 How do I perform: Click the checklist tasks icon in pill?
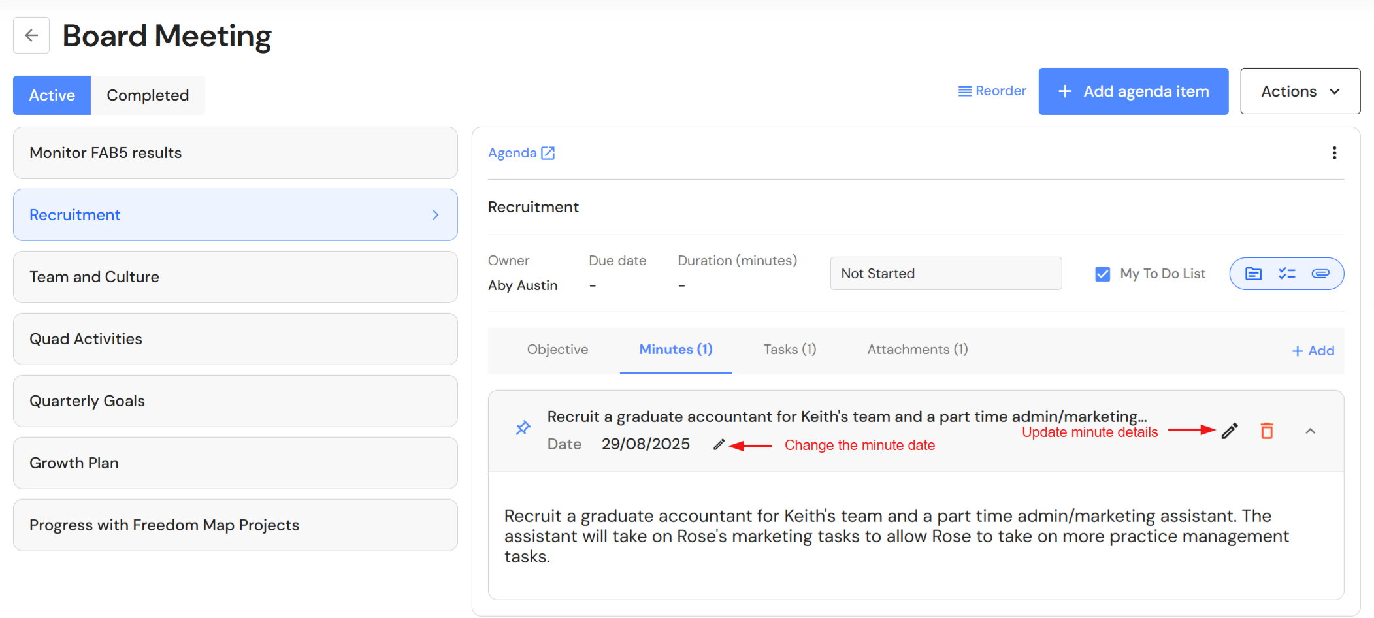[1287, 274]
